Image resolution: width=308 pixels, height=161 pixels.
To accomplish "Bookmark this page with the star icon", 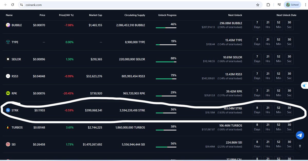I will tap(258, 5).
